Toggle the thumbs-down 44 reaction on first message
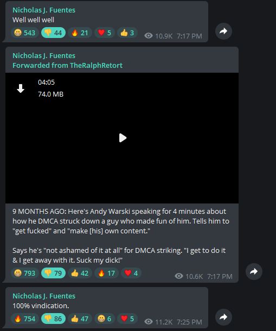The width and height of the screenshot is (276, 331). click(53, 33)
